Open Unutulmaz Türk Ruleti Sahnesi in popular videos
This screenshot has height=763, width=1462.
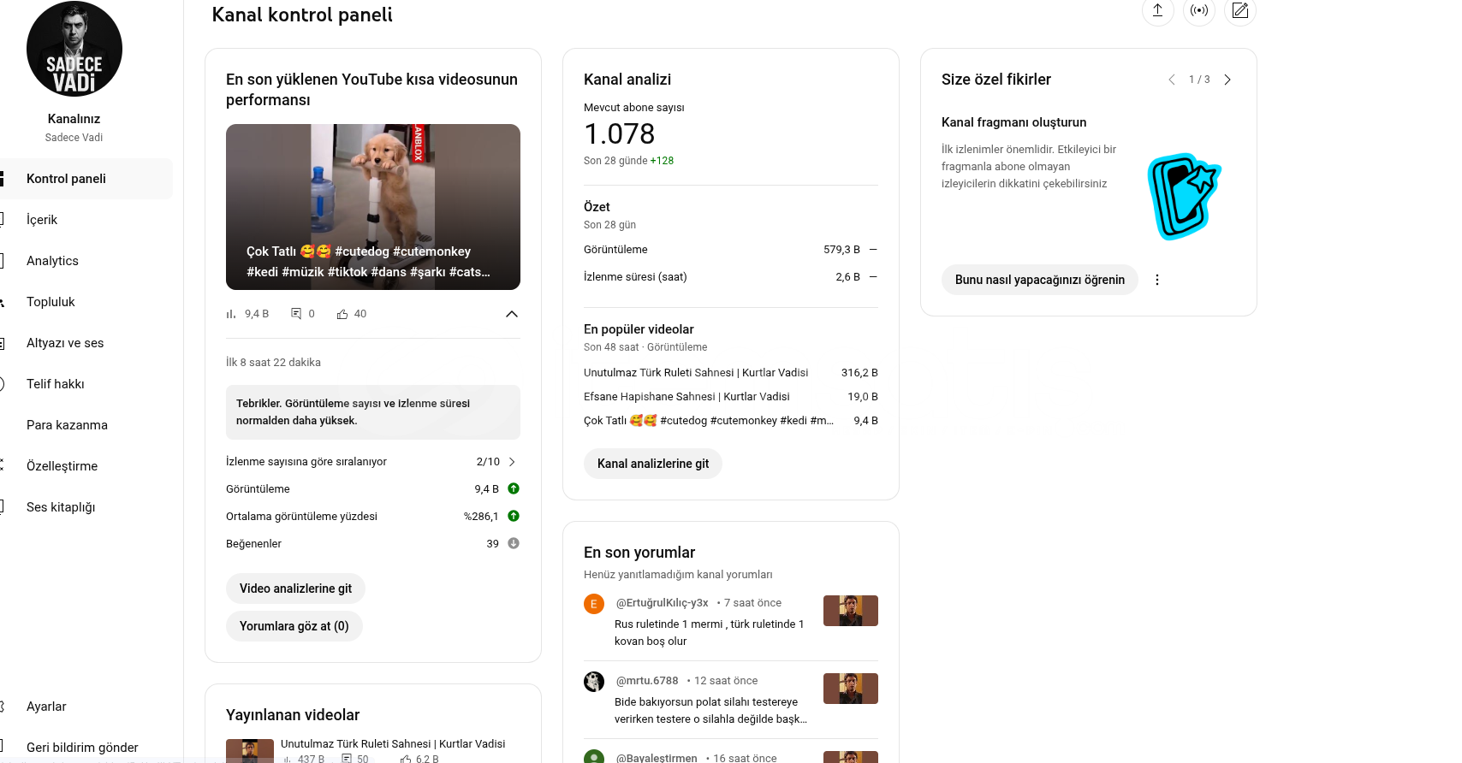[696, 373]
